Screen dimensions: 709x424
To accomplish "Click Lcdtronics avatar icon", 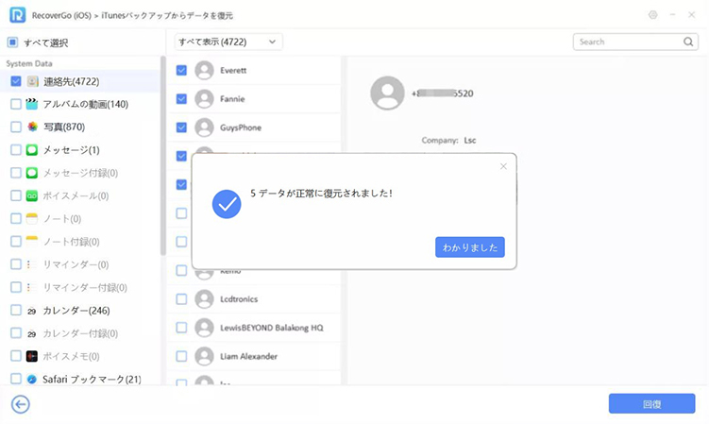I will point(204,299).
